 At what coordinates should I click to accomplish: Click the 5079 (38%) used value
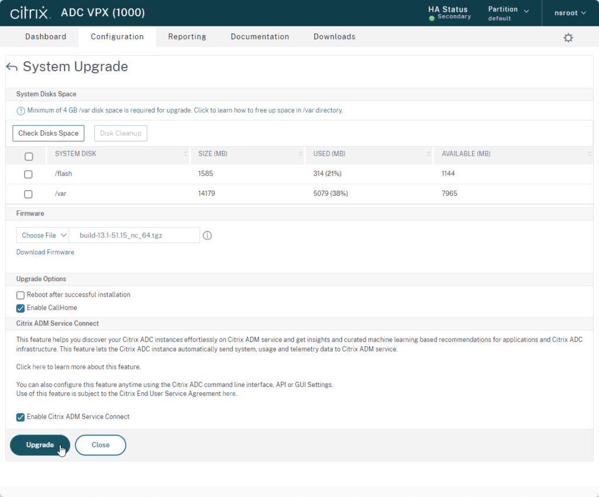coord(331,194)
